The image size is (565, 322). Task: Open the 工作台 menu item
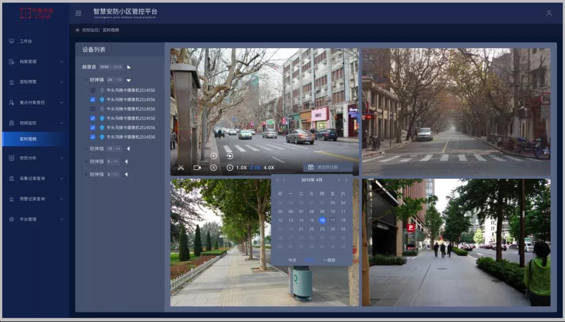(x=26, y=41)
